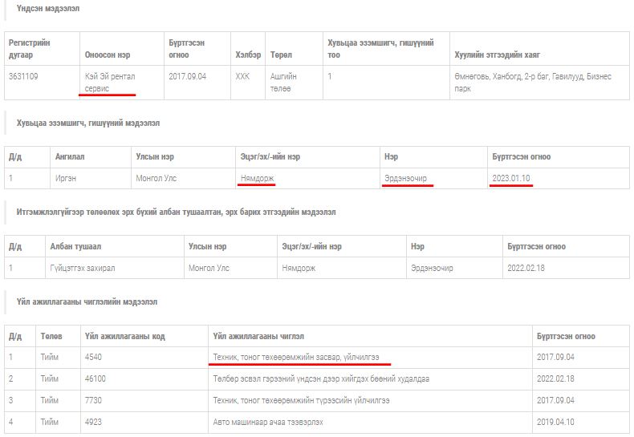Click the Үндсэн мэдээлэл section heading
This screenshot has width=634, height=437.
[x=47, y=8]
